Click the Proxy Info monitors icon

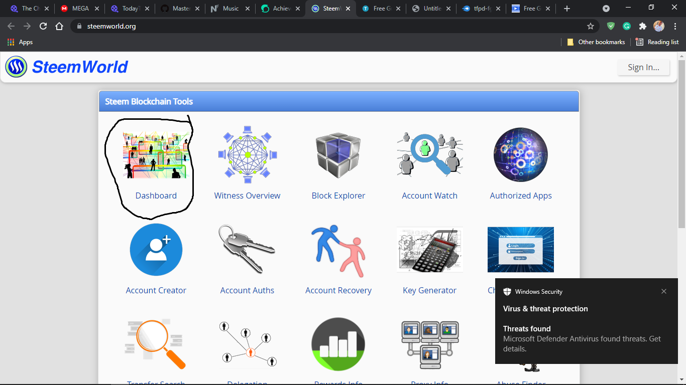tap(430, 345)
